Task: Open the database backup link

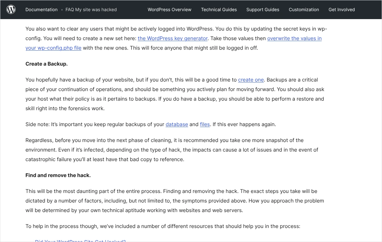Action: click(177, 124)
